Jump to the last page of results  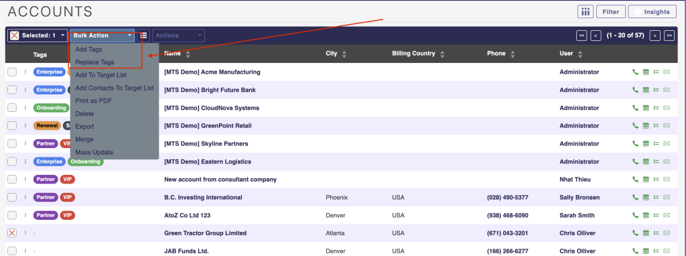669,36
